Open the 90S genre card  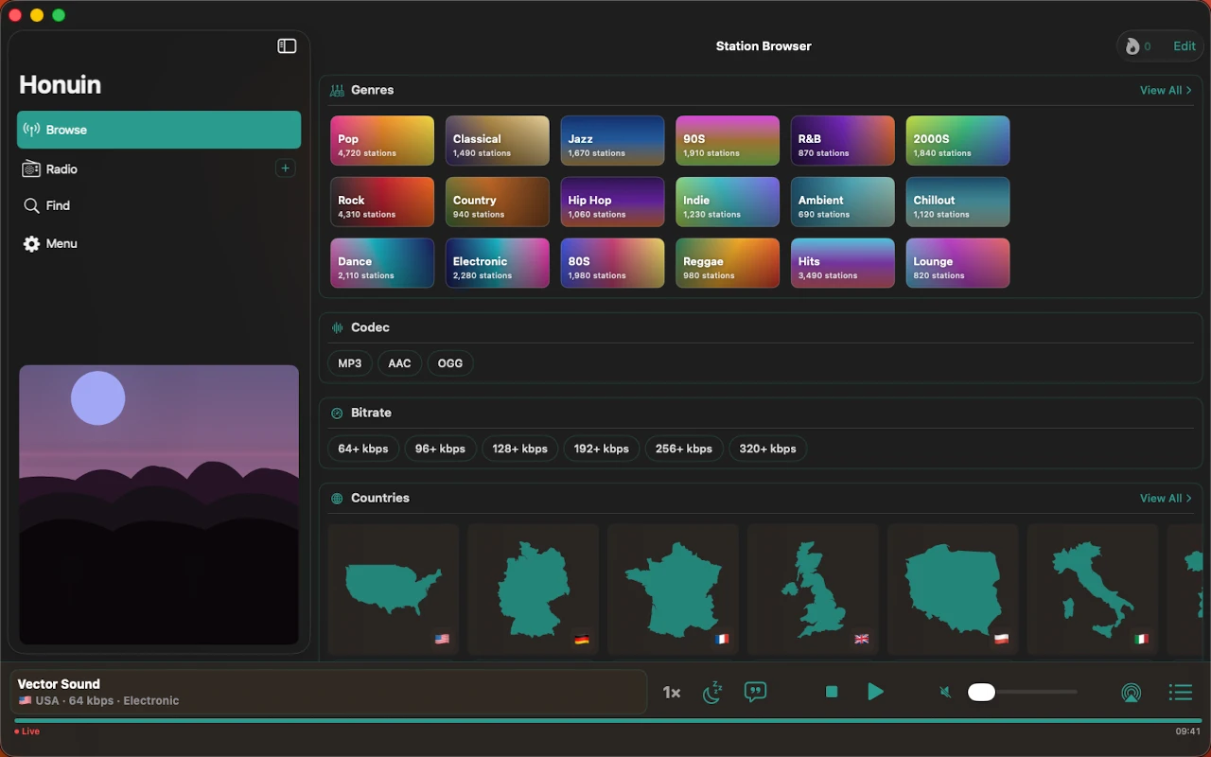point(728,140)
